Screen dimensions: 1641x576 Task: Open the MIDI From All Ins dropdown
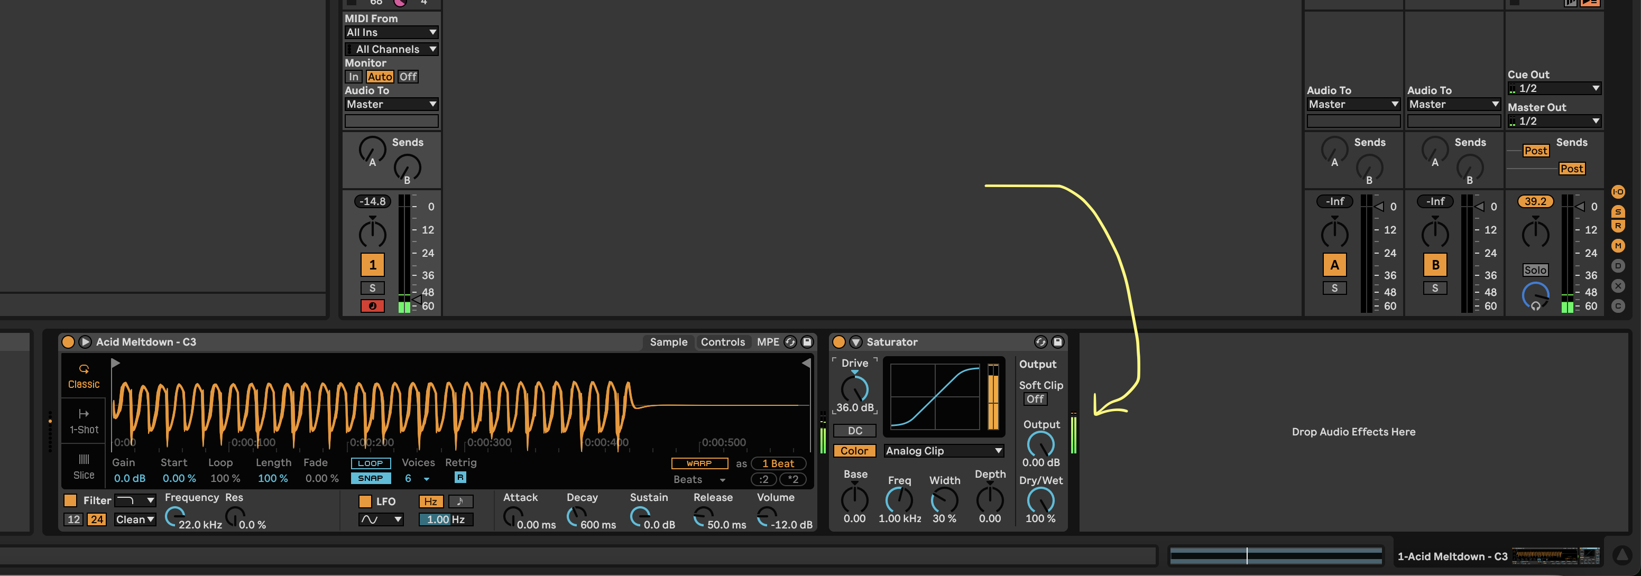tap(391, 32)
